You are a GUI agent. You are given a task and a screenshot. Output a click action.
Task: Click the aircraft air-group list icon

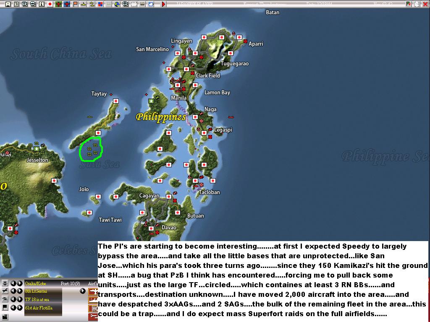pos(5,291)
